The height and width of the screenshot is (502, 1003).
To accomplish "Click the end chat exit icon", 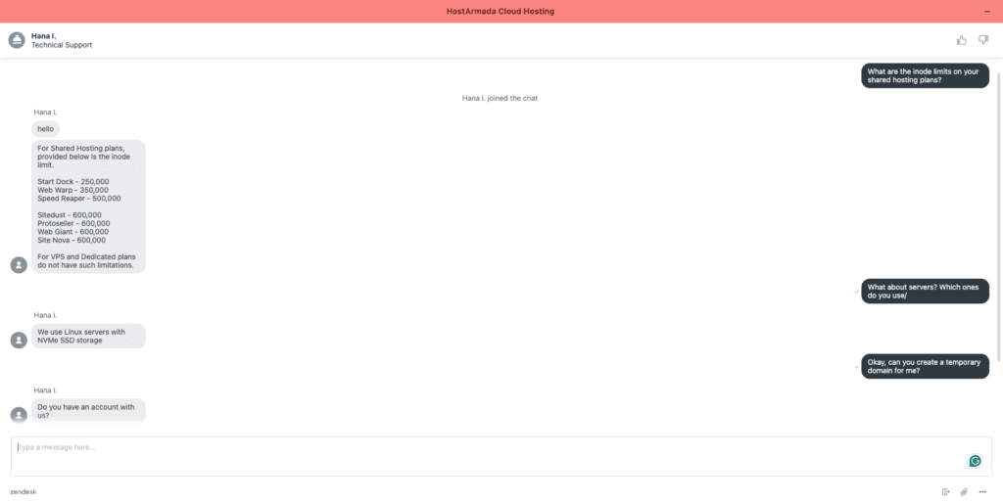I will click(x=945, y=492).
